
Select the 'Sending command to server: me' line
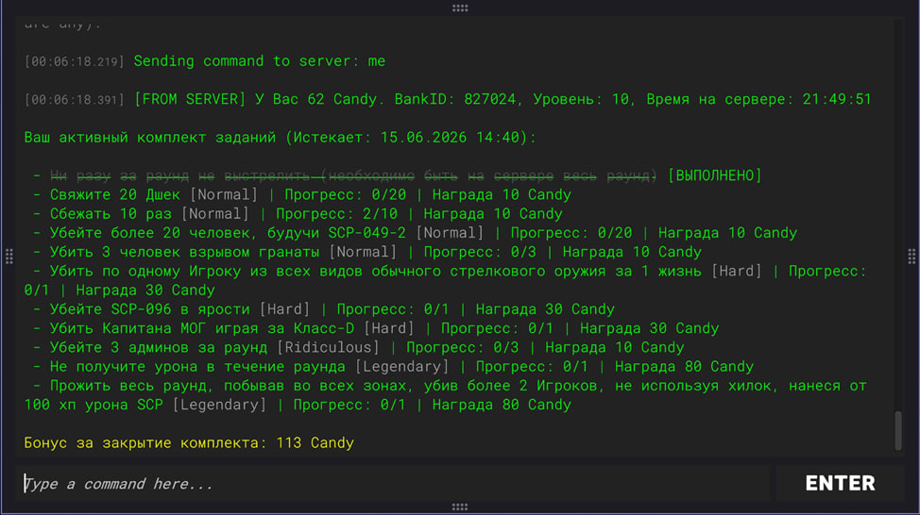(260, 61)
